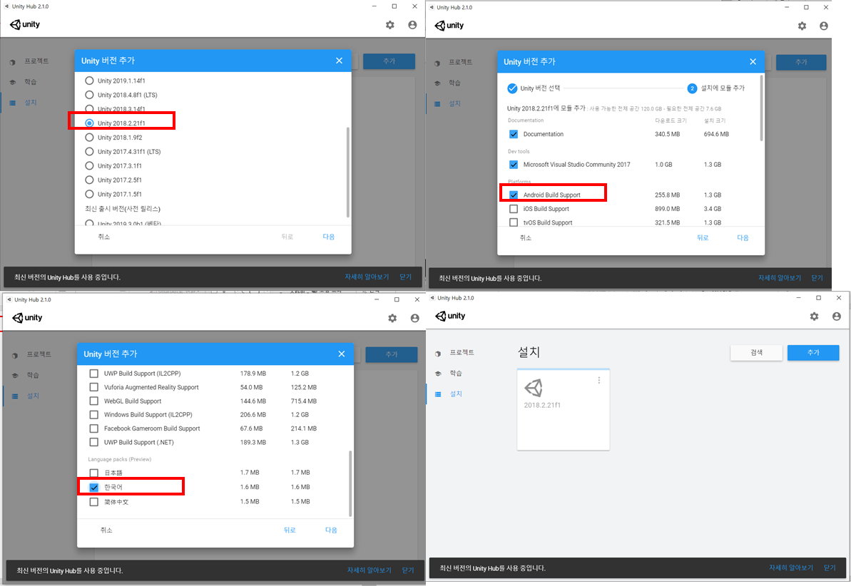Select Unity 2017.3.1f1 radio button

click(90, 165)
